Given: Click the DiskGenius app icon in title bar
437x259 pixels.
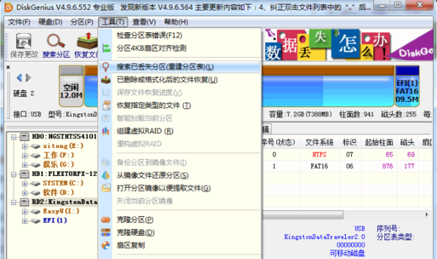Looking at the screenshot, I should (8, 7).
